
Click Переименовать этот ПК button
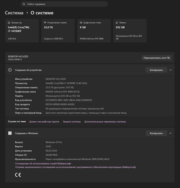157,58
